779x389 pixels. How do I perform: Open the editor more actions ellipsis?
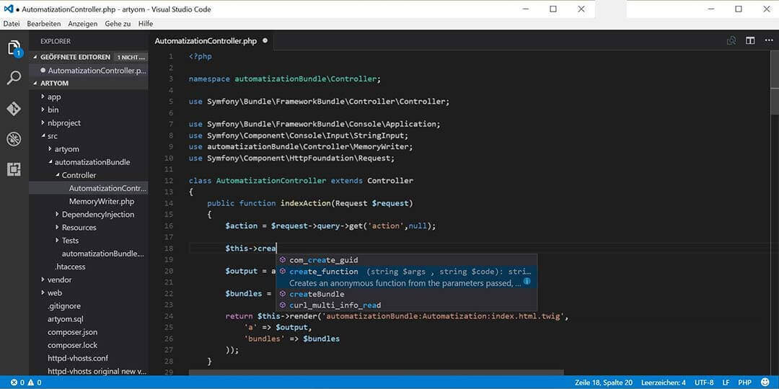click(x=767, y=41)
